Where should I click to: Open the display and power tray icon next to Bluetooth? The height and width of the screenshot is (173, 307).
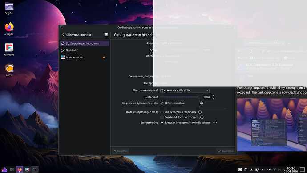tap(257, 170)
